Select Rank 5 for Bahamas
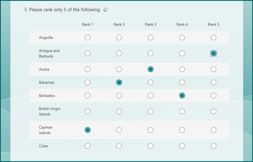 click(x=214, y=82)
